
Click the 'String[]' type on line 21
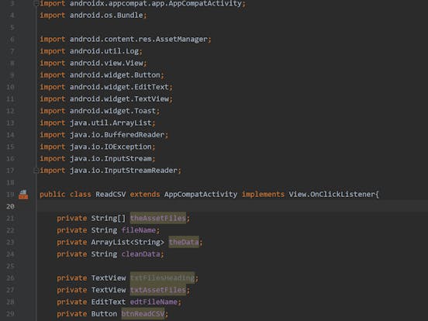[x=109, y=218]
